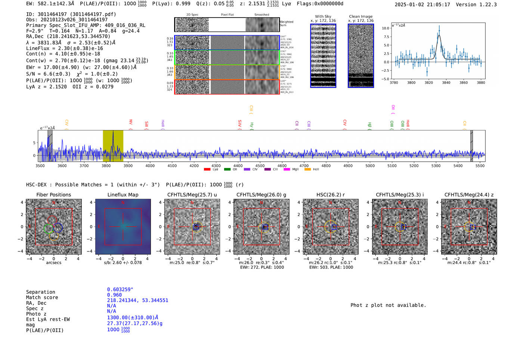
Task: Select the orange-bordered fiber spectrum row
Action: (227, 72)
